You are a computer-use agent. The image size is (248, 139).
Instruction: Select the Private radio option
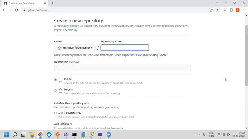(55, 90)
